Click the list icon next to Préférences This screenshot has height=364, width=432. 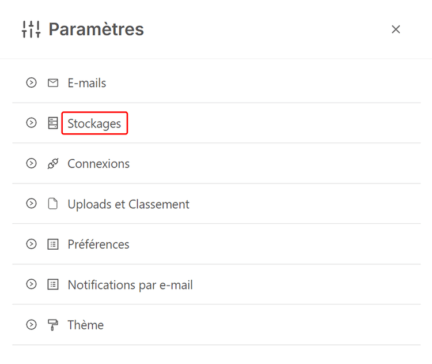click(x=53, y=245)
